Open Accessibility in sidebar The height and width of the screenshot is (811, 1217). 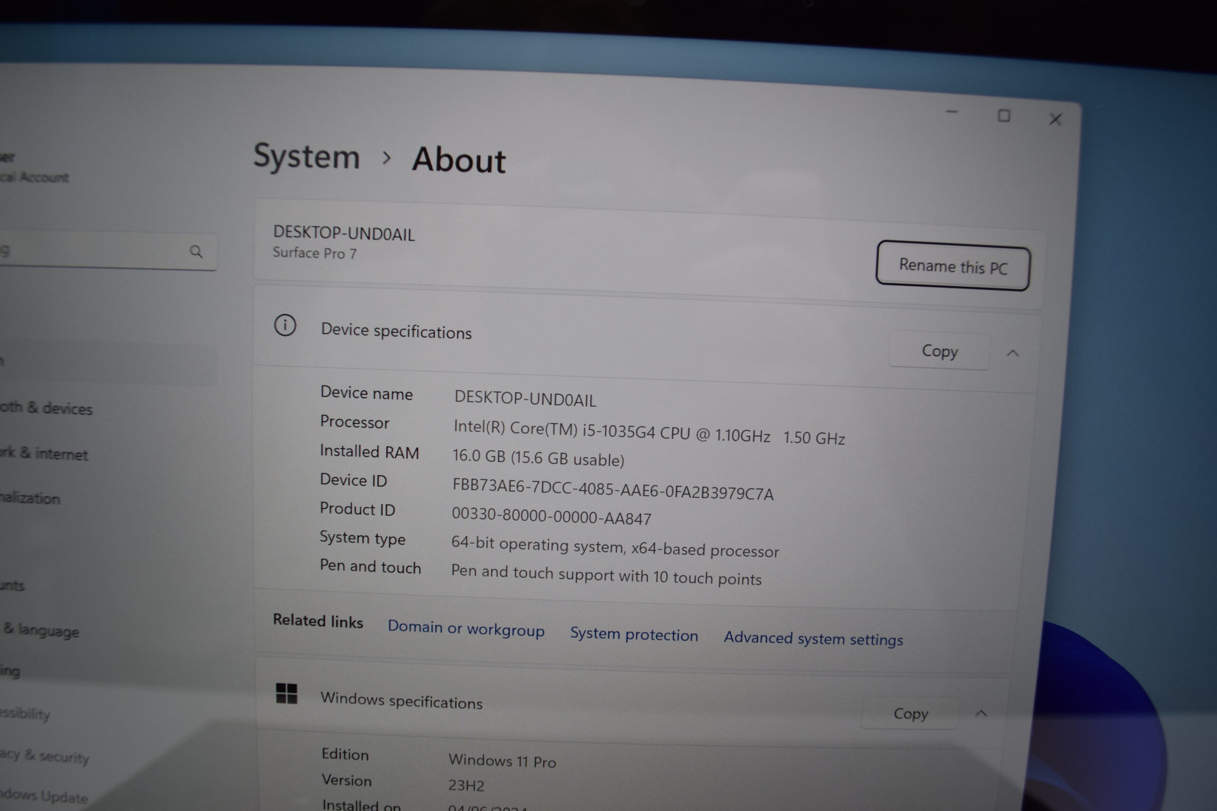click(25, 714)
